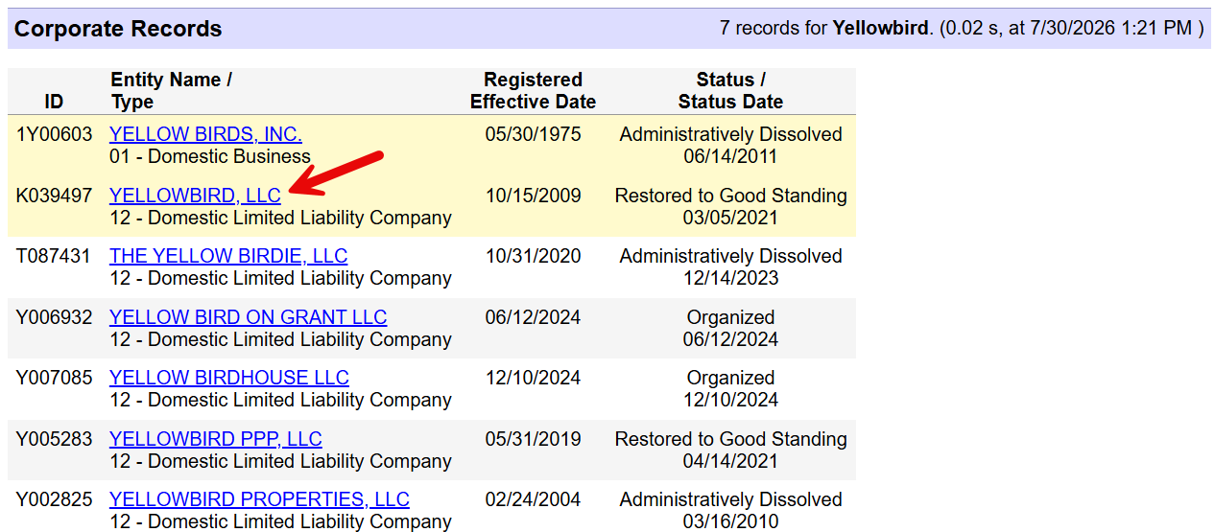Open the YELLOWBIRD, LLC entity link

pyautogui.click(x=195, y=196)
